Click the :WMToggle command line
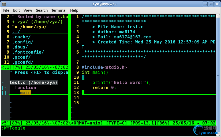This screenshot has width=221, height=137. click(x=13, y=128)
